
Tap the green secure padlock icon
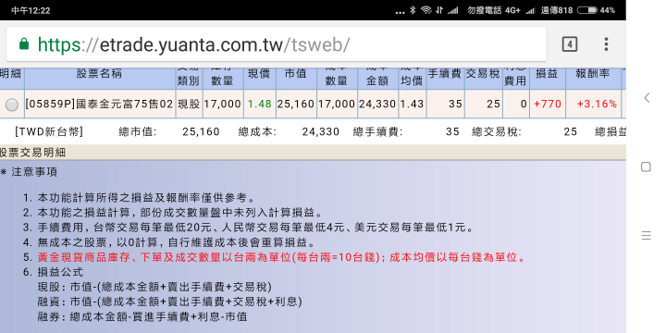pos(24,43)
